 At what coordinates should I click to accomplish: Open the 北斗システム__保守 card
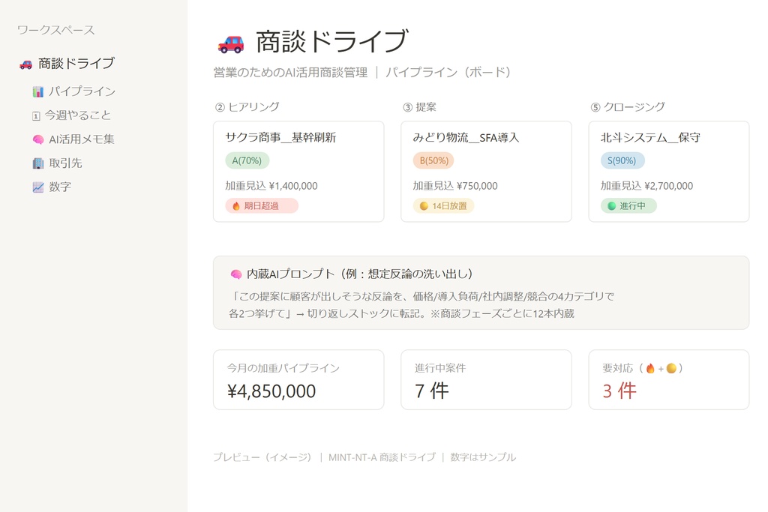[669, 172]
